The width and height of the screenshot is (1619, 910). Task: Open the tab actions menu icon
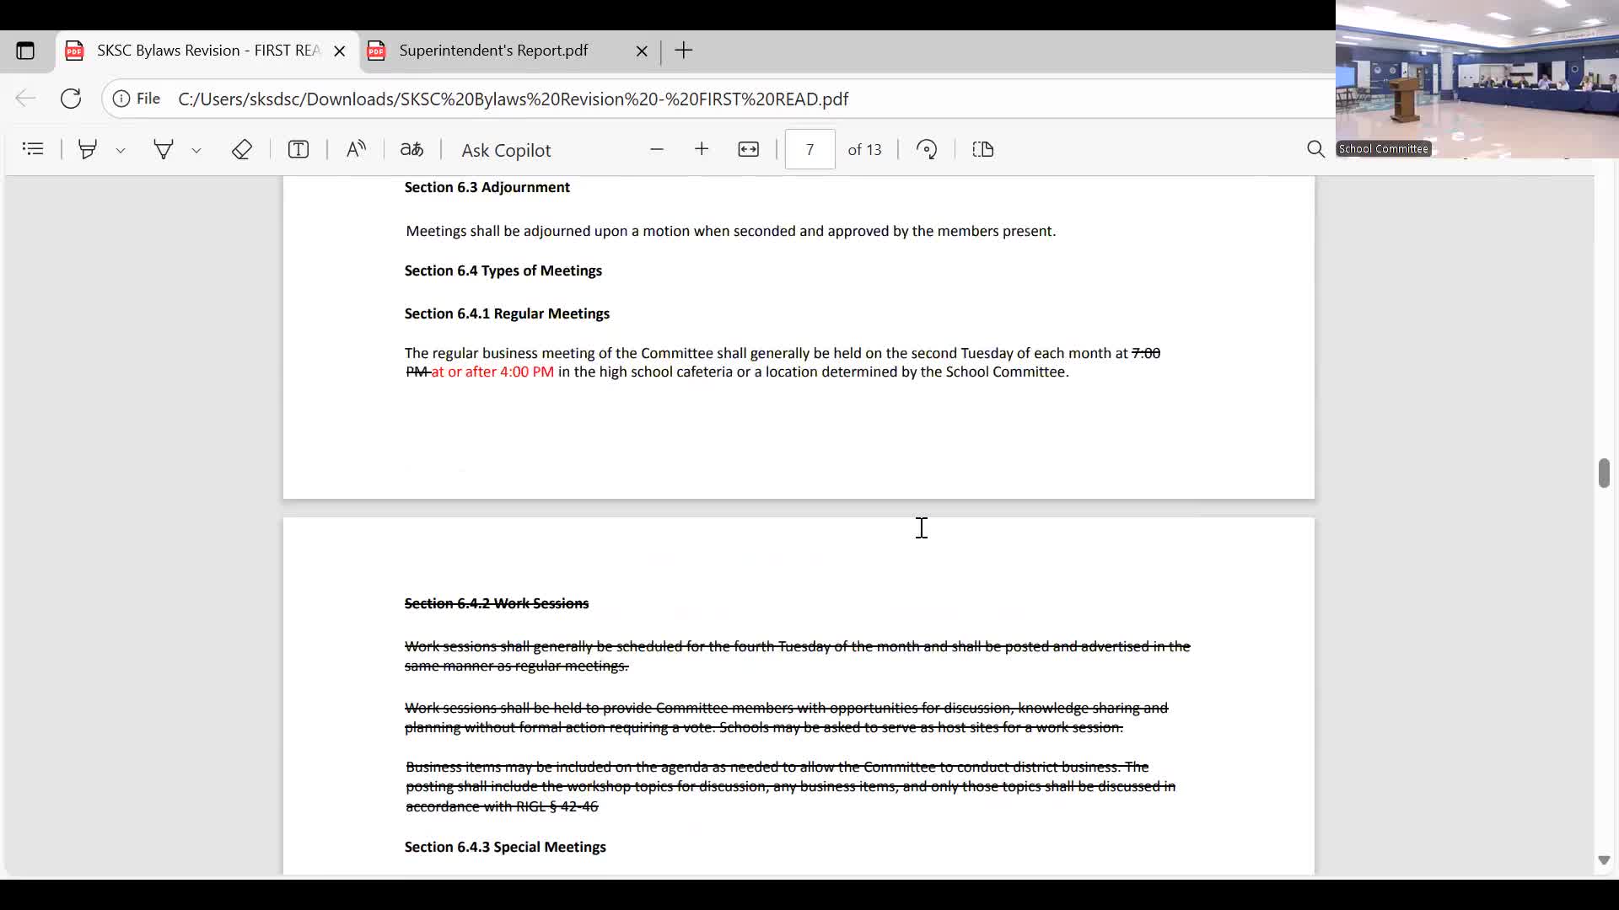tap(25, 51)
